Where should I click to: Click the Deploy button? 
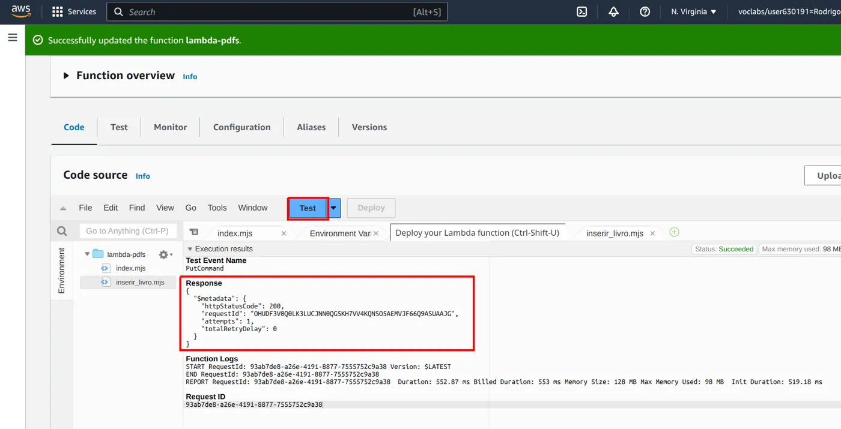click(371, 208)
